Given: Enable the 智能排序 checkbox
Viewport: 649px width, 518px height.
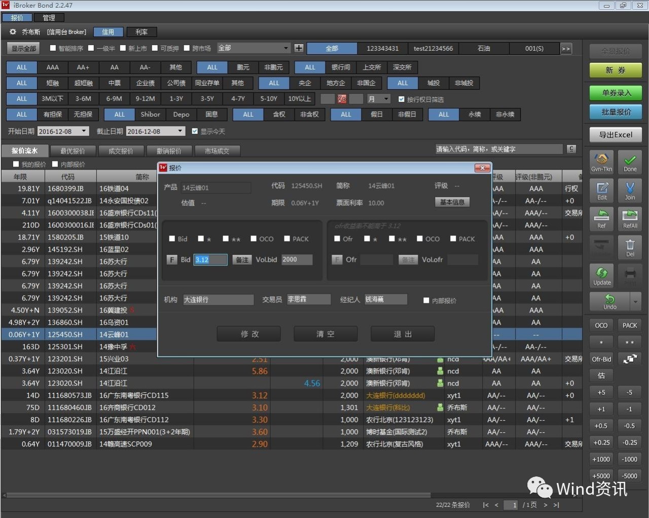Looking at the screenshot, I should click(x=53, y=48).
